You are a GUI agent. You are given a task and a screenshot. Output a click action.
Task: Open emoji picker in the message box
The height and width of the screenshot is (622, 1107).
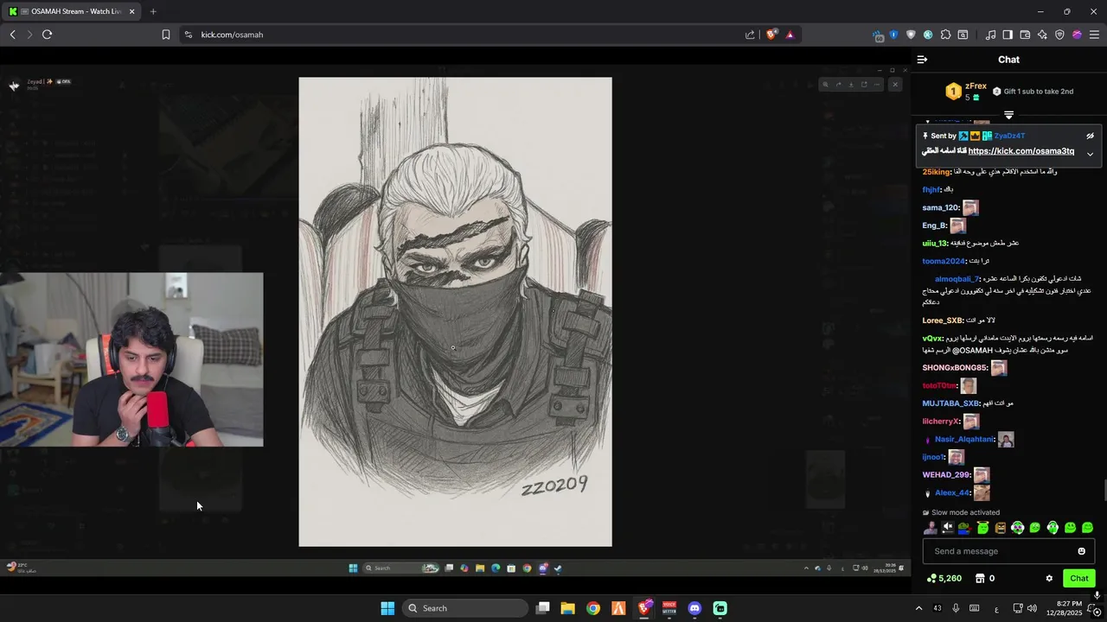coord(1081,551)
